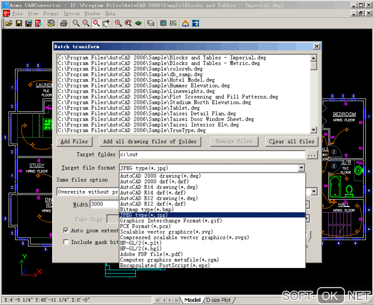Toggle the Auto zoom extent checkbox
The height and width of the screenshot is (305, 374).
(x=66, y=230)
